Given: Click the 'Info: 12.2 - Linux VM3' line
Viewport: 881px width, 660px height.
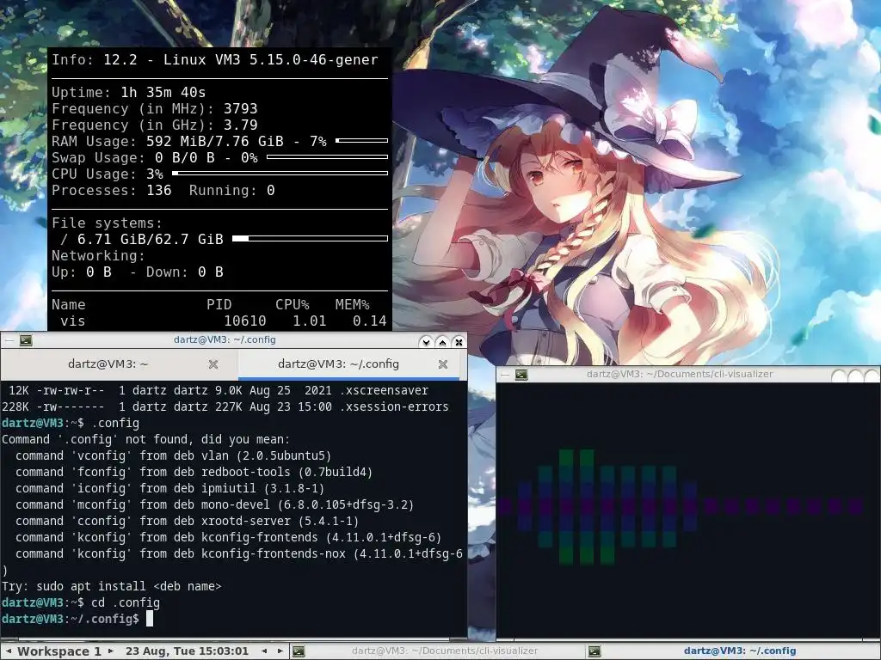Looking at the screenshot, I should (215, 60).
